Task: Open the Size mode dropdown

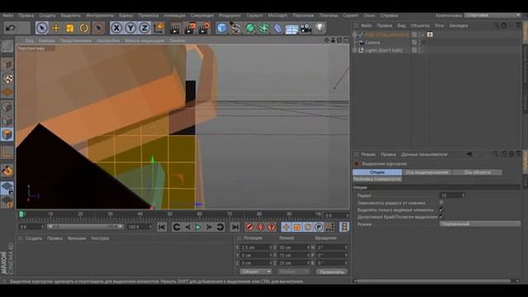Action: 294,271
